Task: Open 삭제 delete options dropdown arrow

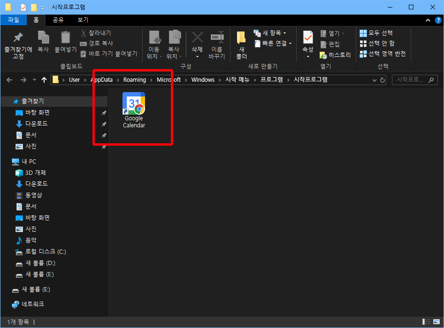Action: (x=197, y=57)
